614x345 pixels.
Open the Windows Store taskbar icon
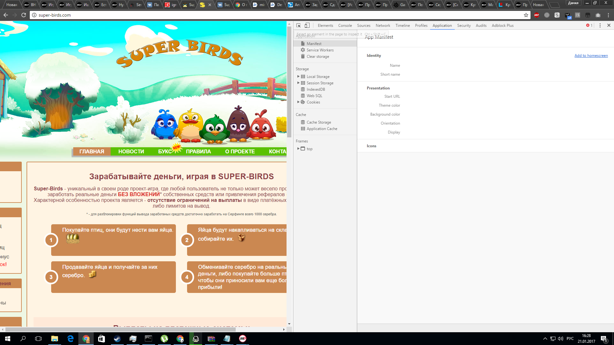click(x=101, y=339)
